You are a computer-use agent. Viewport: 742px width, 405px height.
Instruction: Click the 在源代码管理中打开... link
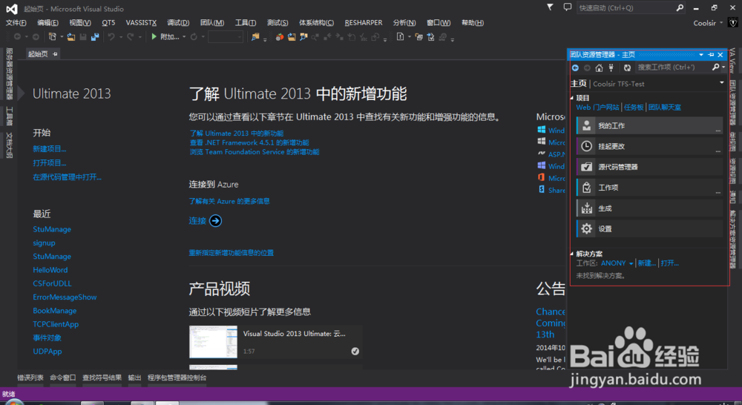click(x=68, y=177)
